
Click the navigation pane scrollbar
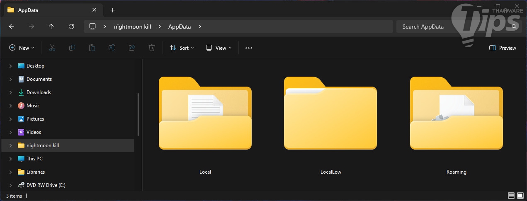[138, 114]
